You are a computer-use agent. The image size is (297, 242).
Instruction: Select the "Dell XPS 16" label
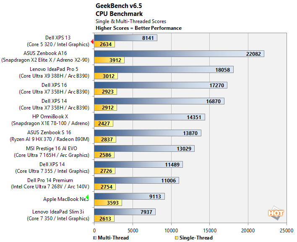tap(54, 85)
